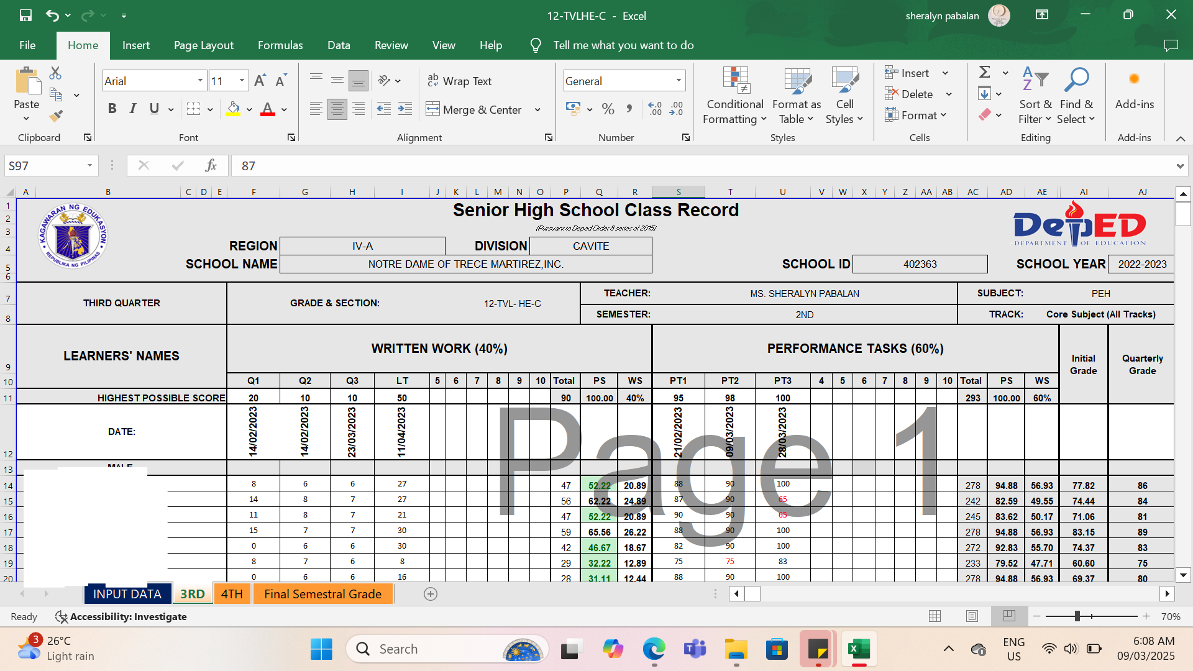Image resolution: width=1193 pixels, height=671 pixels.
Task: Toggle Bold formatting
Action: pyautogui.click(x=112, y=109)
